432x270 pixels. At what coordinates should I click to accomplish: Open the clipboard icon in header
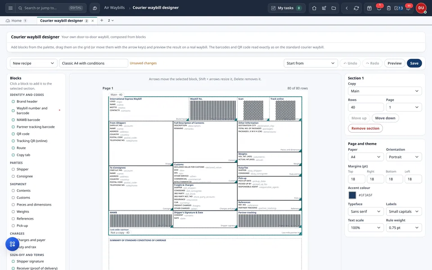tap(388, 8)
